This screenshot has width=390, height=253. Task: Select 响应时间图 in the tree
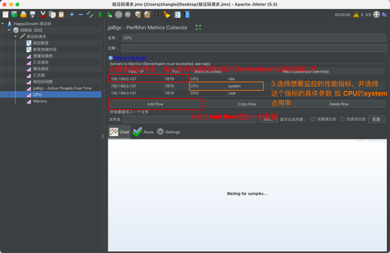pyautogui.click(x=43, y=82)
